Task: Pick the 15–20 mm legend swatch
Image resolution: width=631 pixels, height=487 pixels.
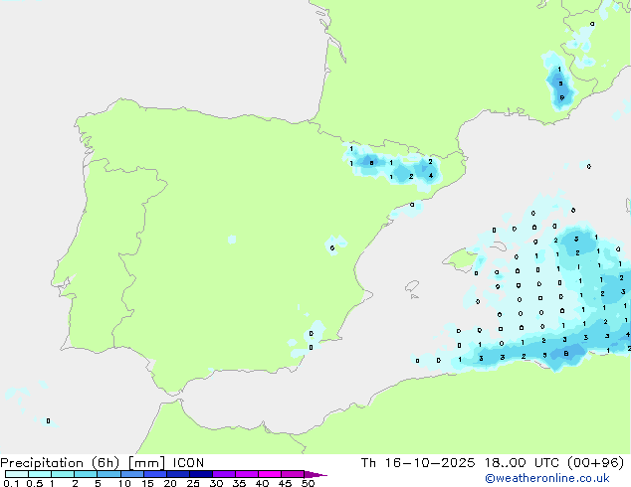Action: click(154, 474)
